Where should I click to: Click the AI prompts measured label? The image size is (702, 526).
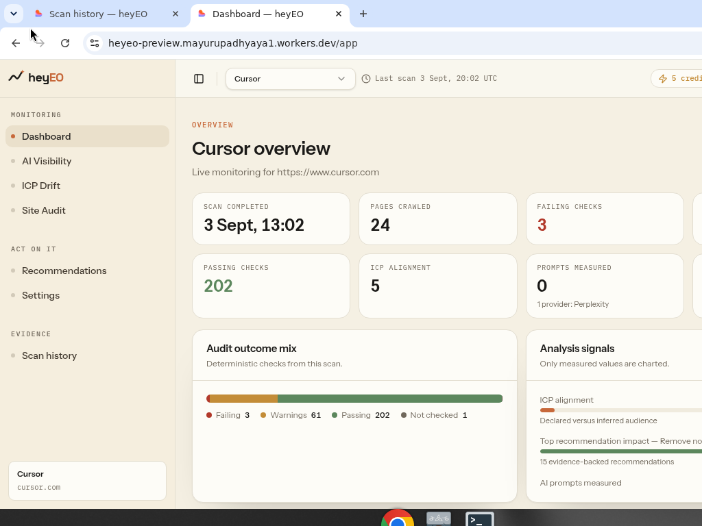(x=580, y=483)
